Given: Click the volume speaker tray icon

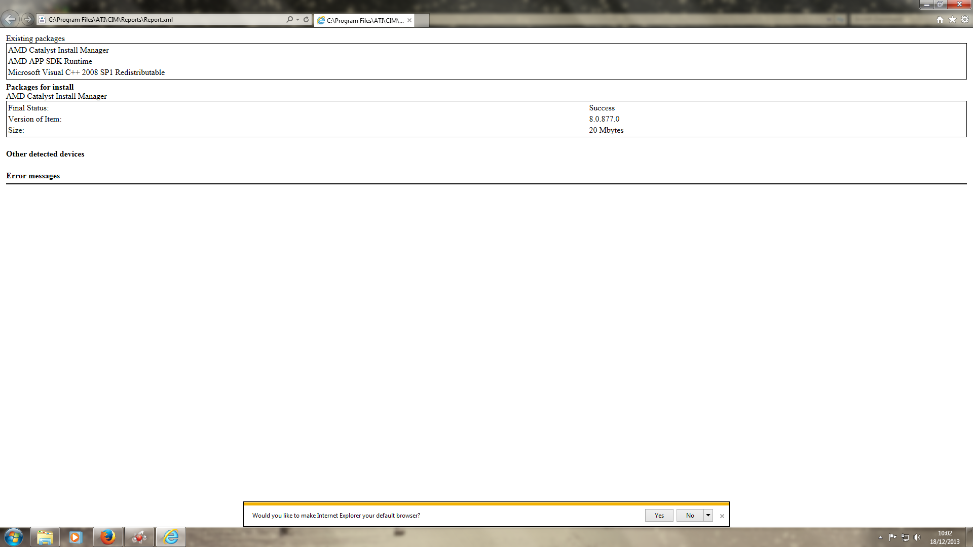Looking at the screenshot, I should 917,537.
